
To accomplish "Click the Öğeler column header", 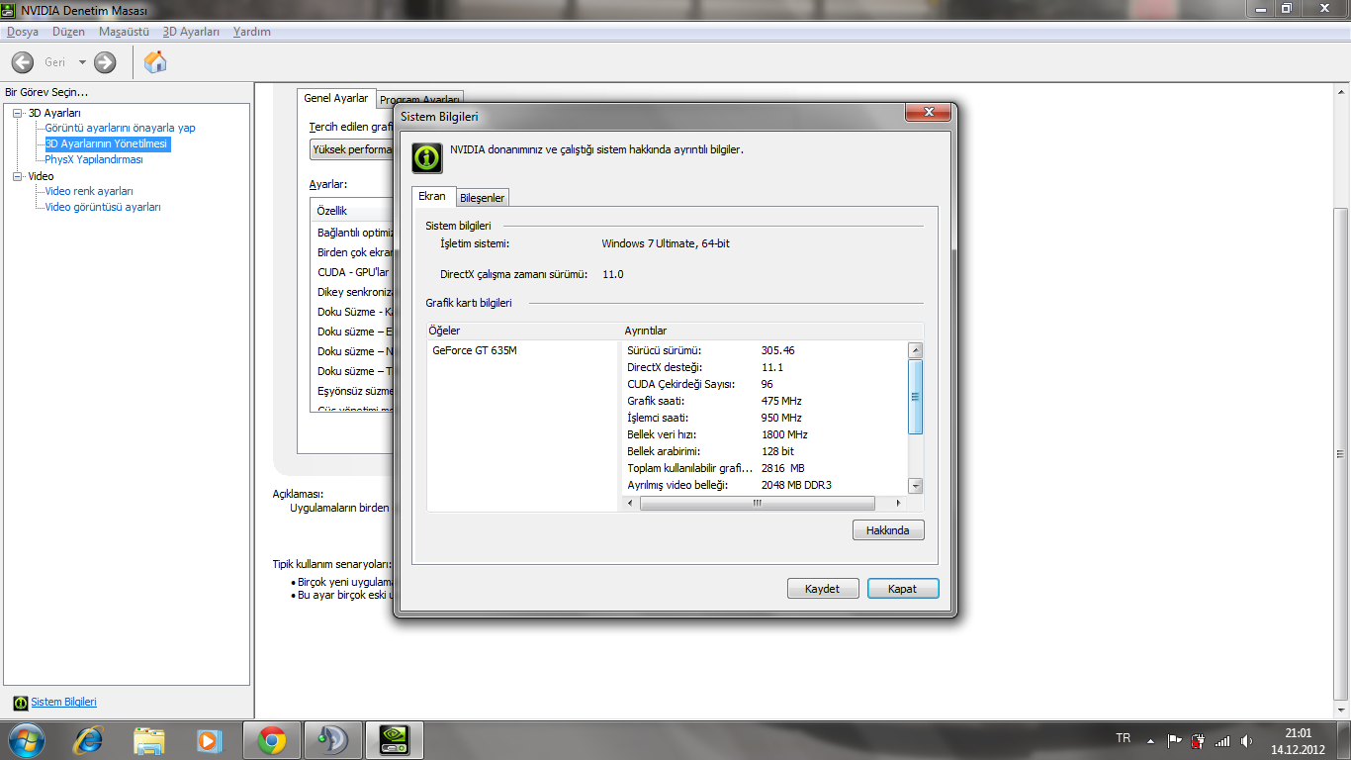I will click(523, 331).
